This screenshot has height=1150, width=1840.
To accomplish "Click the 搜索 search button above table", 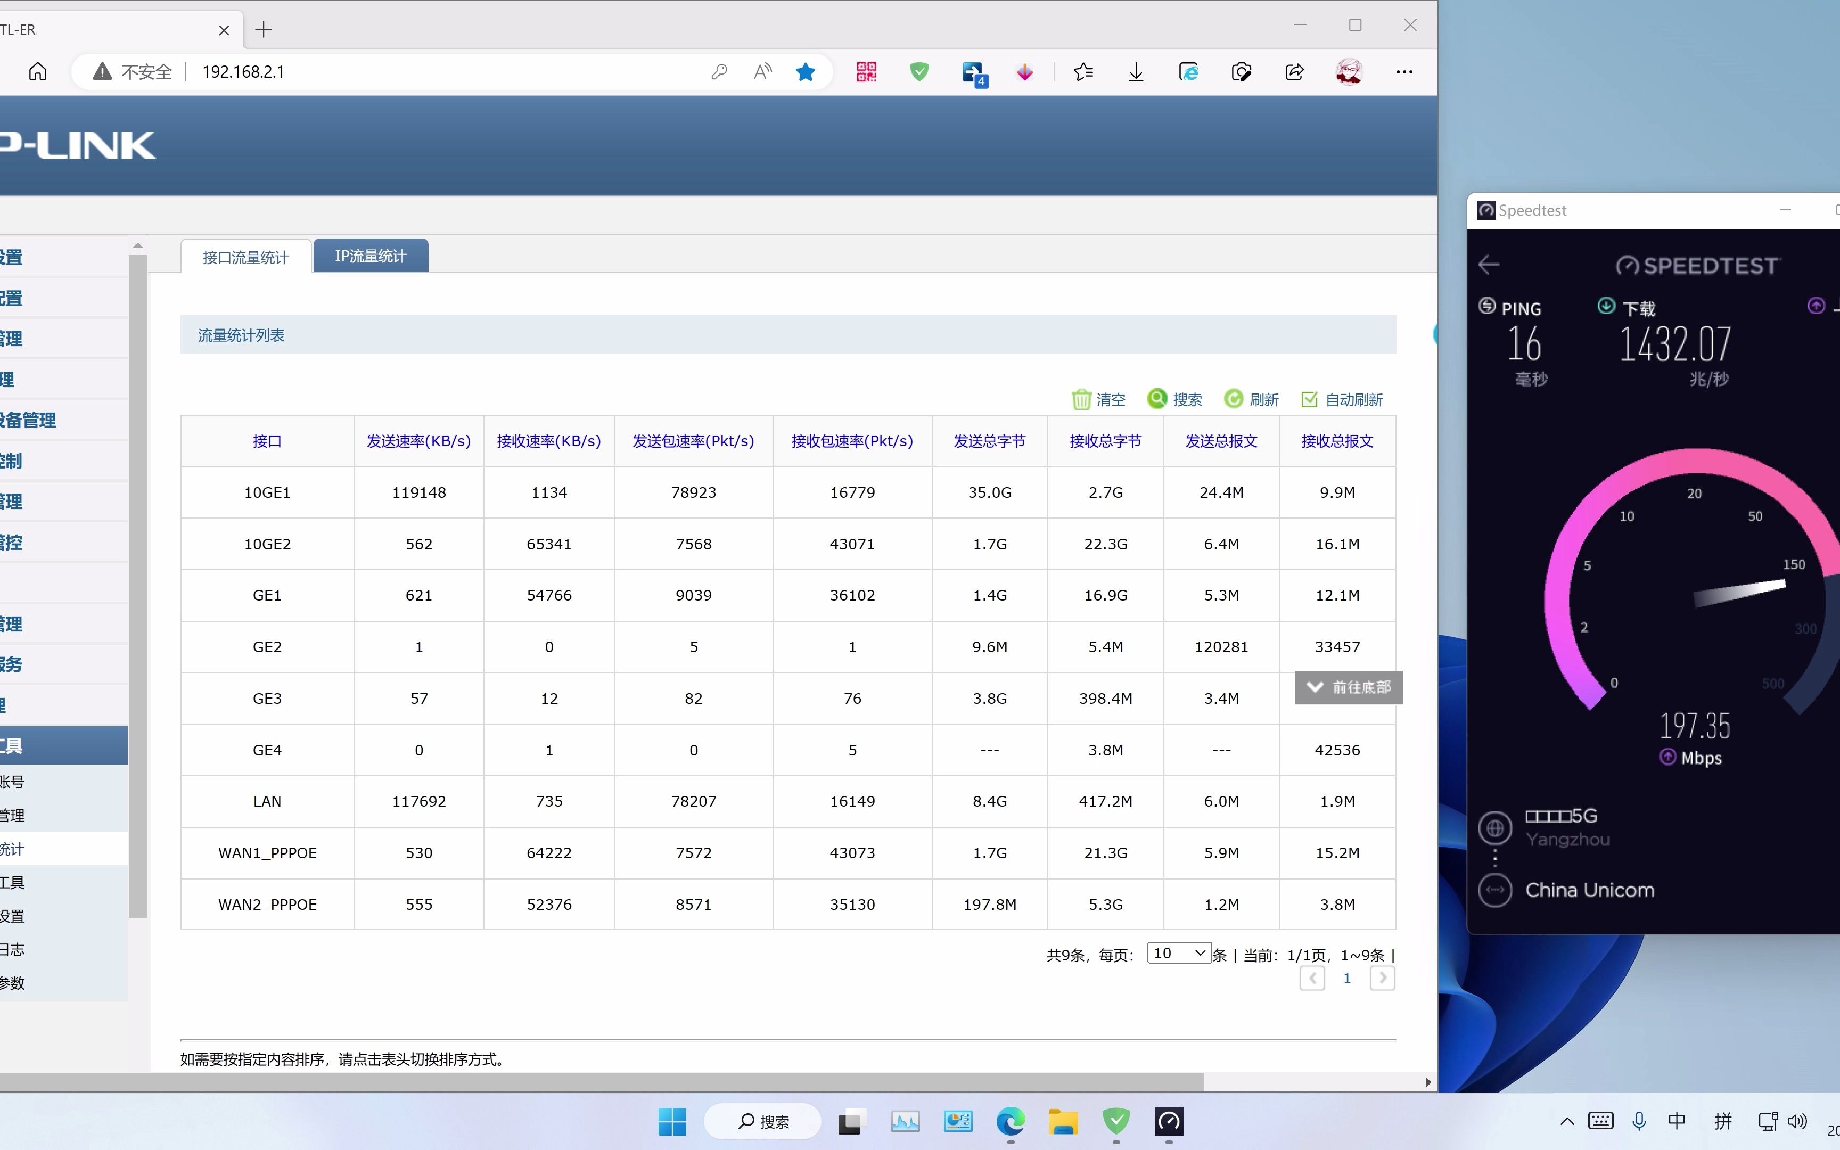I will pyautogui.click(x=1174, y=399).
